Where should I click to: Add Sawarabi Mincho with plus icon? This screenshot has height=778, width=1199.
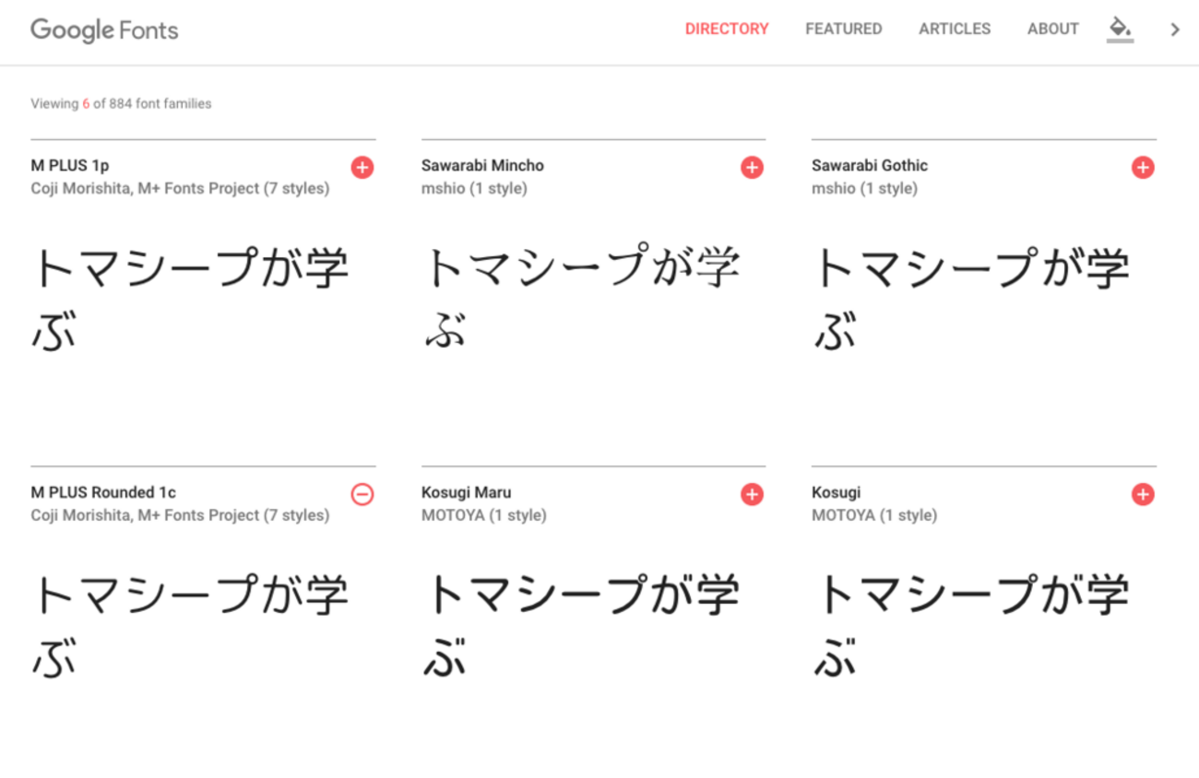(x=752, y=167)
